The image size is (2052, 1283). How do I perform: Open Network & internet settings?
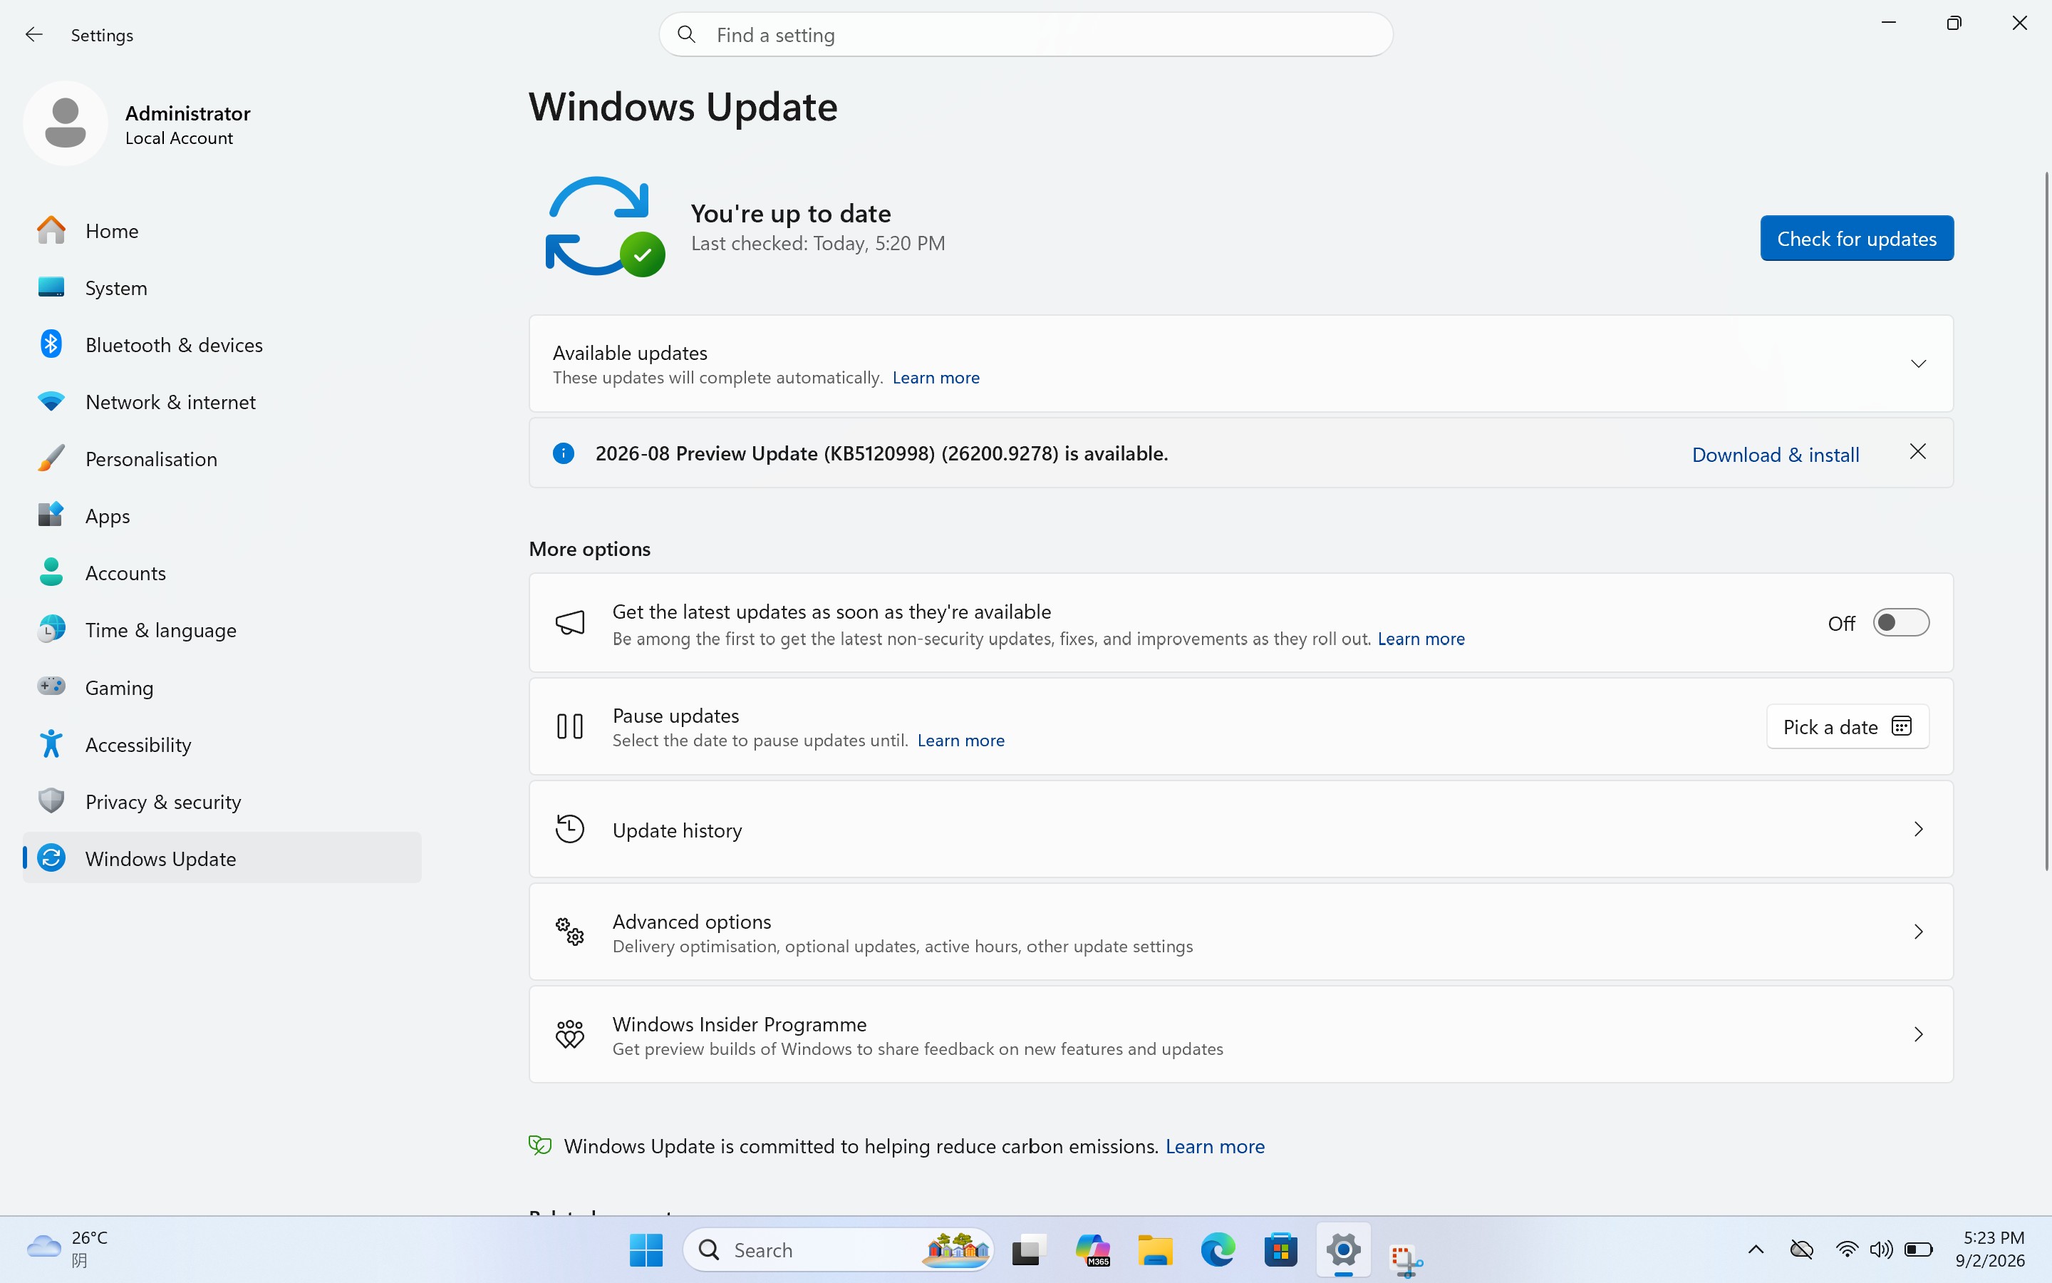[222, 401]
